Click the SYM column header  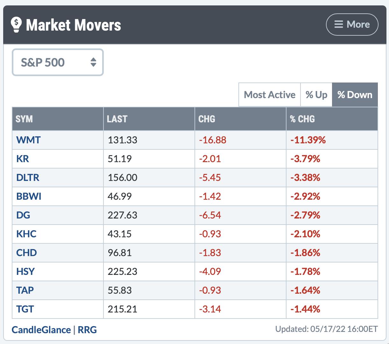point(24,119)
